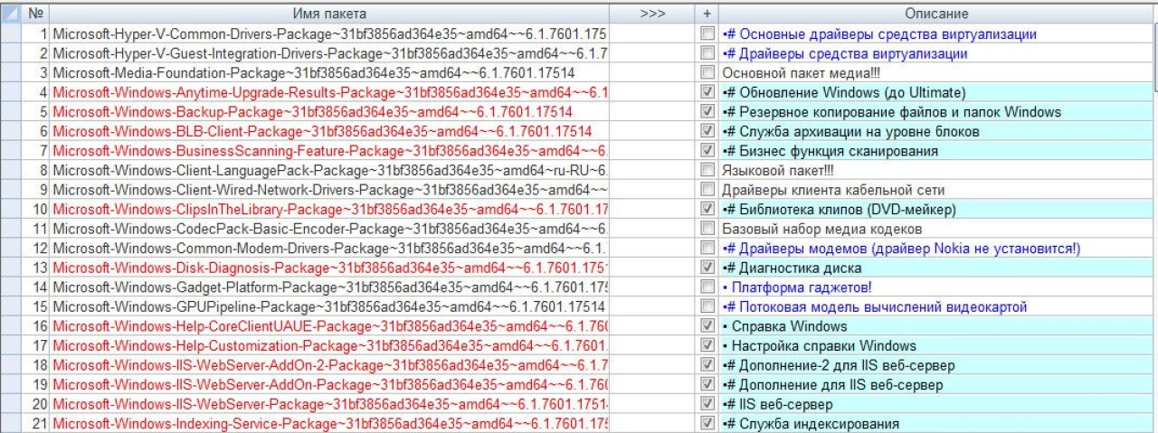Select the Microsoft-Windows-BLB-Client-Package name
The height and width of the screenshot is (433, 1158).
329,131
